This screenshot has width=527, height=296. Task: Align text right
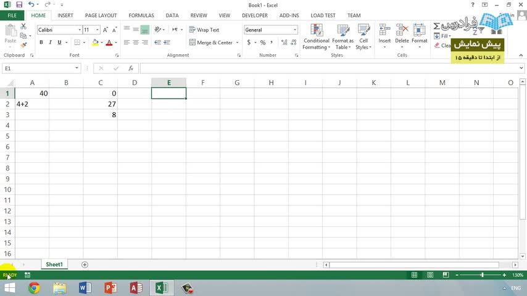(x=145, y=43)
